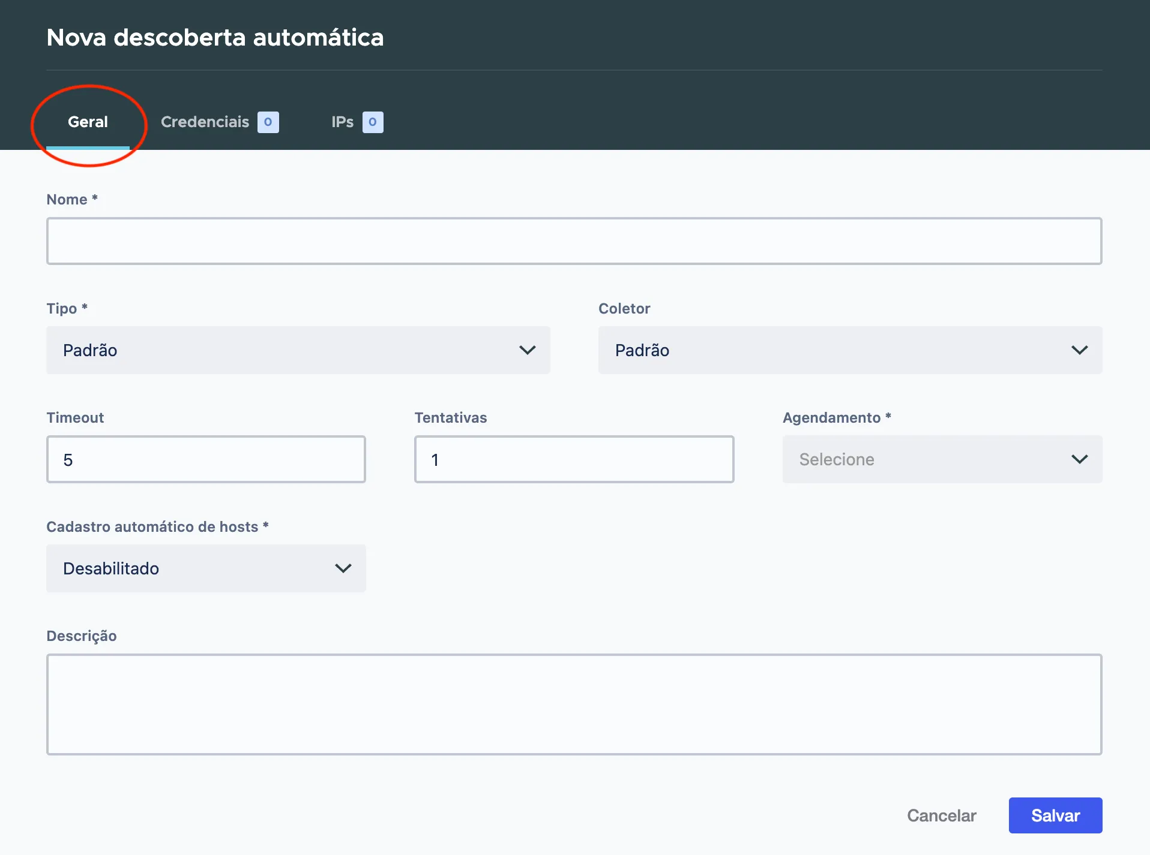
Task: Click the Agendamento field chevron arrow
Action: pyautogui.click(x=1080, y=459)
